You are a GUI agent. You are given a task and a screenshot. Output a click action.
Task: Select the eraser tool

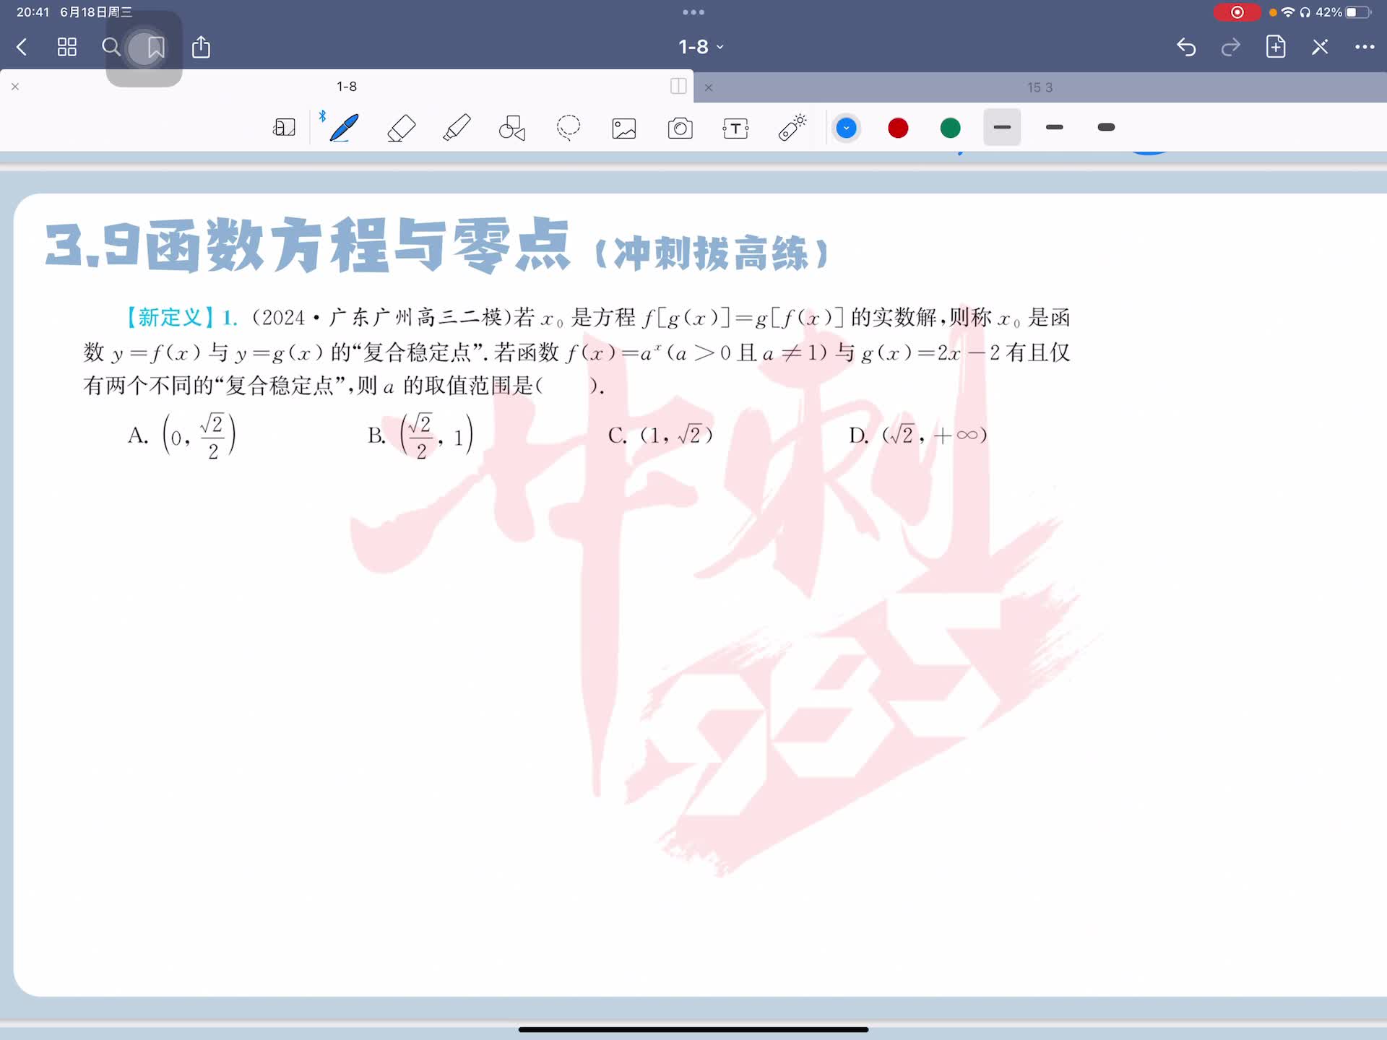pyautogui.click(x=401, y=128)
